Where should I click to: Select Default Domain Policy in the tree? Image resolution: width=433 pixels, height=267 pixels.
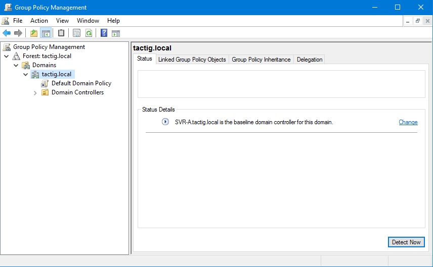click(81, 83)
